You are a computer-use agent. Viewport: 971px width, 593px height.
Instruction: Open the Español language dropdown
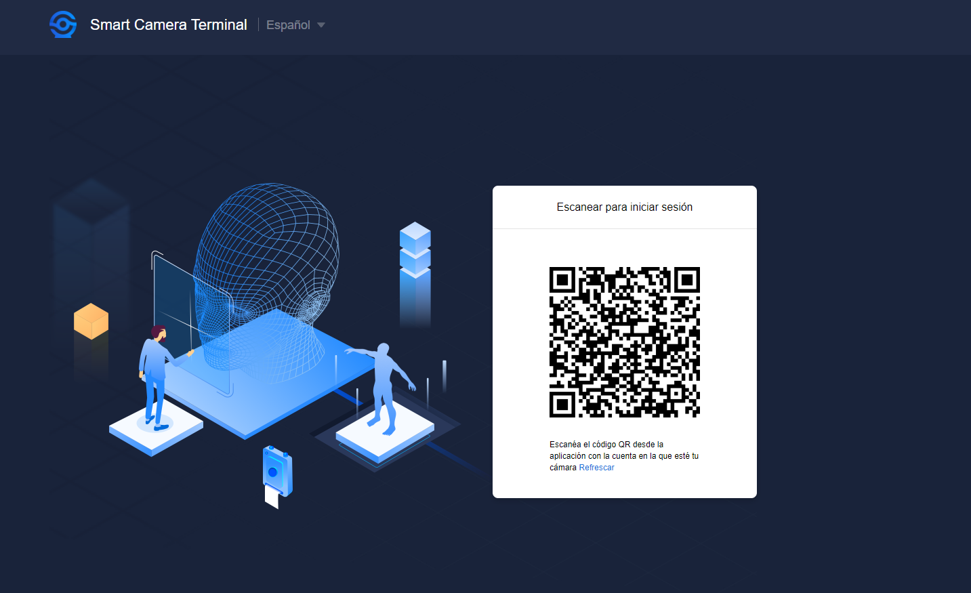(x=295, y=25)
